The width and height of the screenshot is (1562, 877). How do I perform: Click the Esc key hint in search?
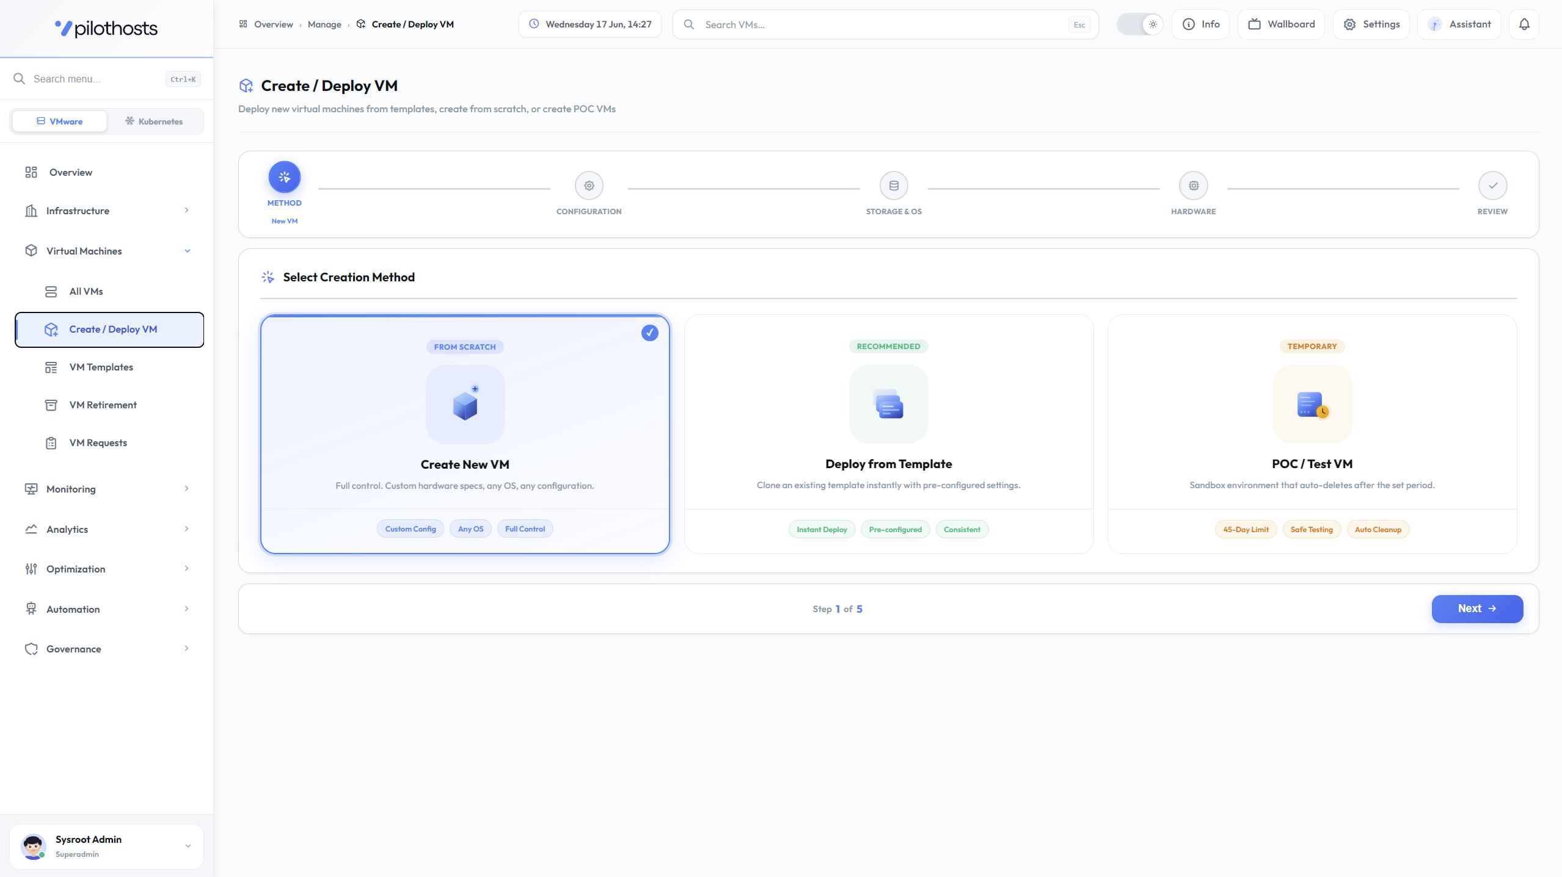pos(1079,25)
